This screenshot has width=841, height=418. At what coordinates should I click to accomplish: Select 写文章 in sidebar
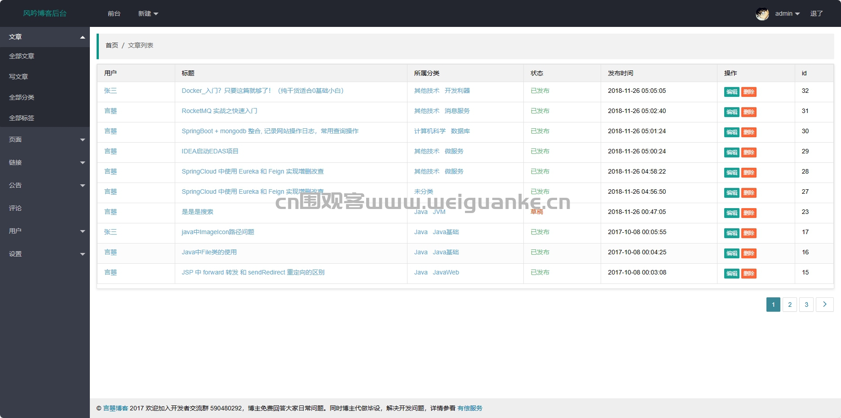(x=45, y=77)
